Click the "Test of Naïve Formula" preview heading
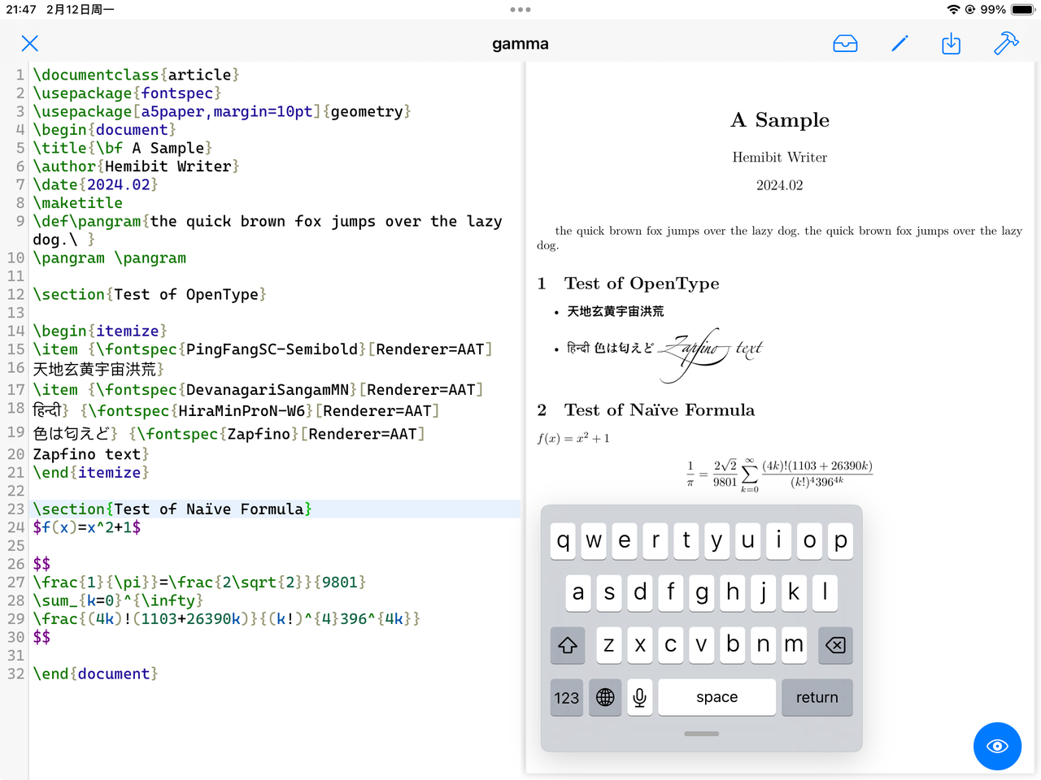This screenshot has width=1041, height=780. [660, 410]
